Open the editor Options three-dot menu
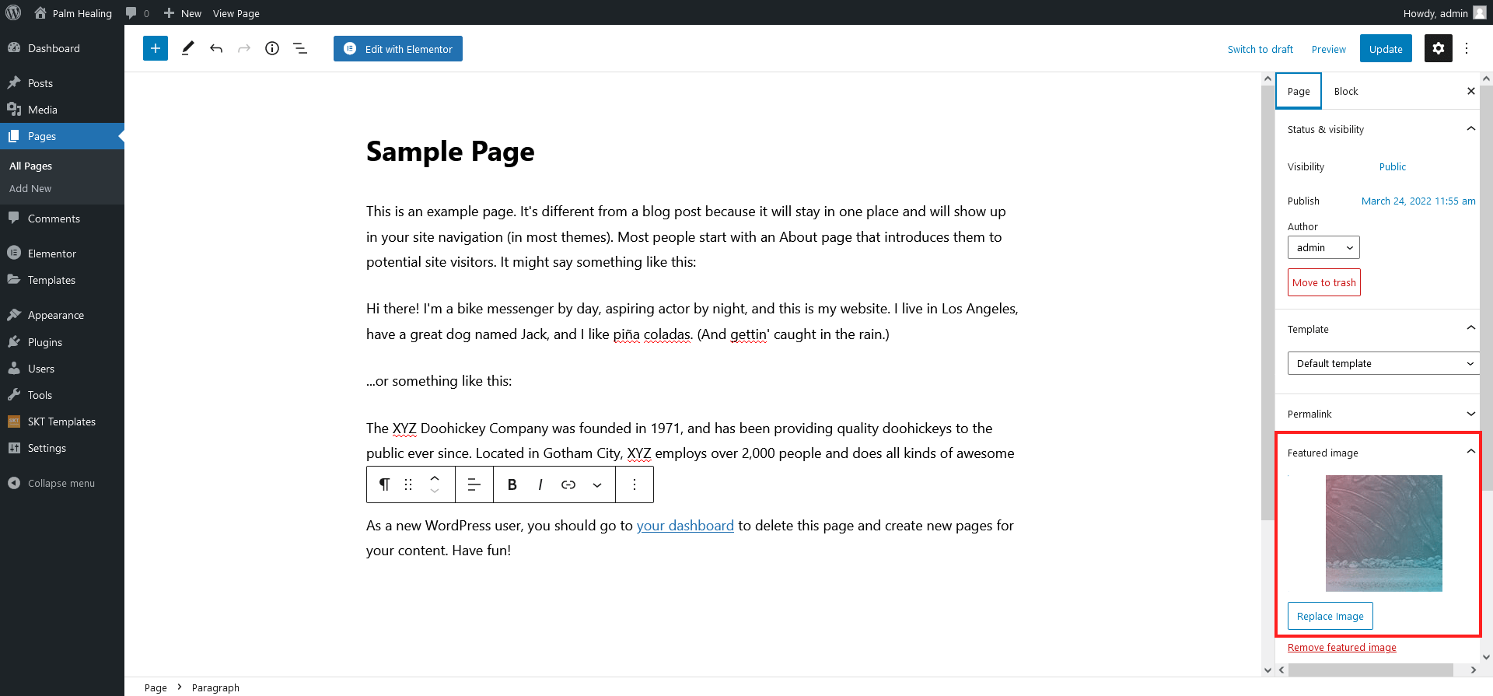1493x696 pixels. click(1467, 48)
